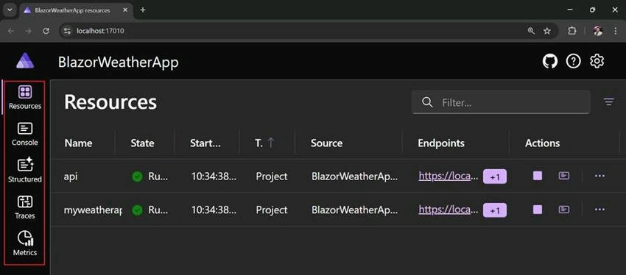Click the Endpoints column header
Image resolution: width=626 pixels, height=275 pixels.
441,143
